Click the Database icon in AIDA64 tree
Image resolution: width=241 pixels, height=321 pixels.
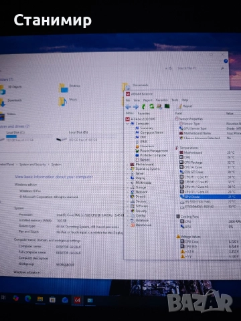coord(133,220)
